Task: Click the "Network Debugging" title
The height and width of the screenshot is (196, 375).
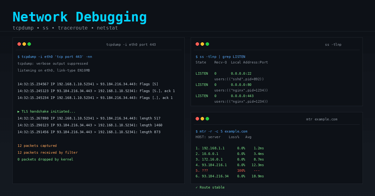Action: click(x=79, y=17)
